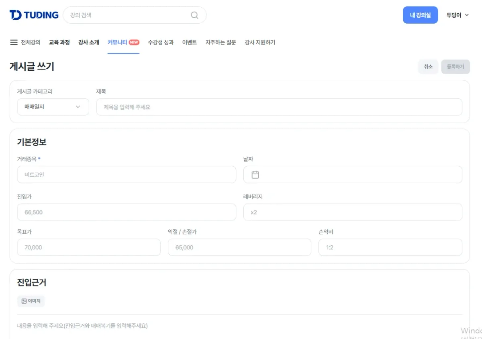The height and width of the screenshot is (339, 482).
Task: Open the 수강생 성과 page
Action: click(x=161, y=42)
